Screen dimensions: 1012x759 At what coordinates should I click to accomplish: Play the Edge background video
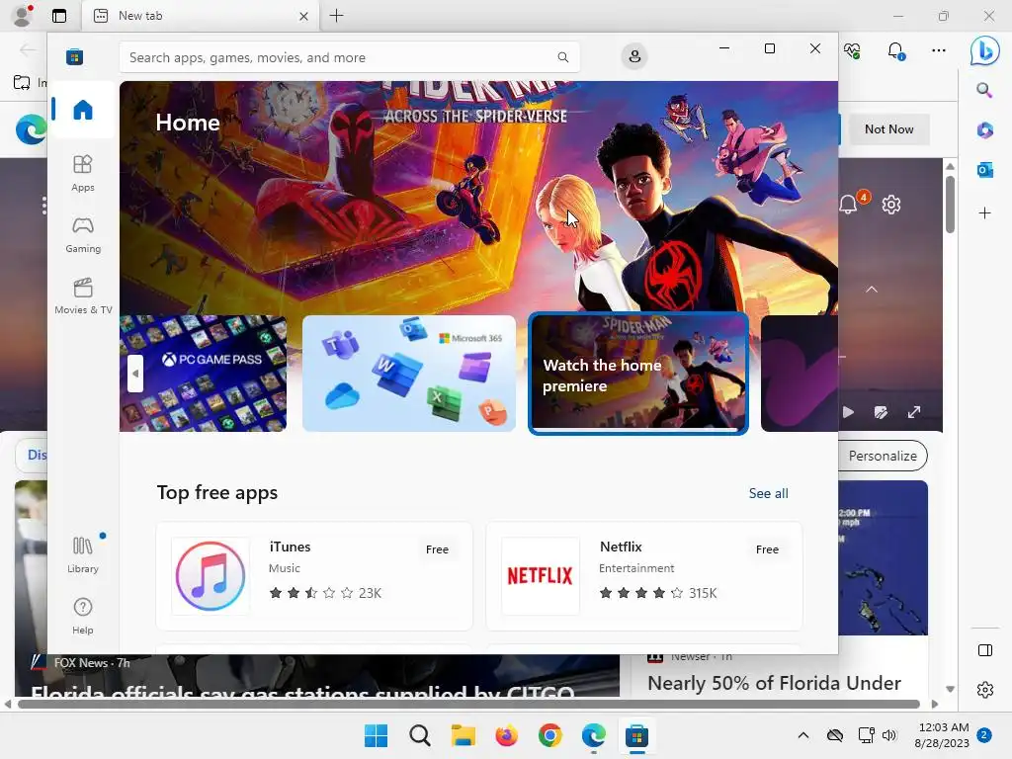[848, 412]
